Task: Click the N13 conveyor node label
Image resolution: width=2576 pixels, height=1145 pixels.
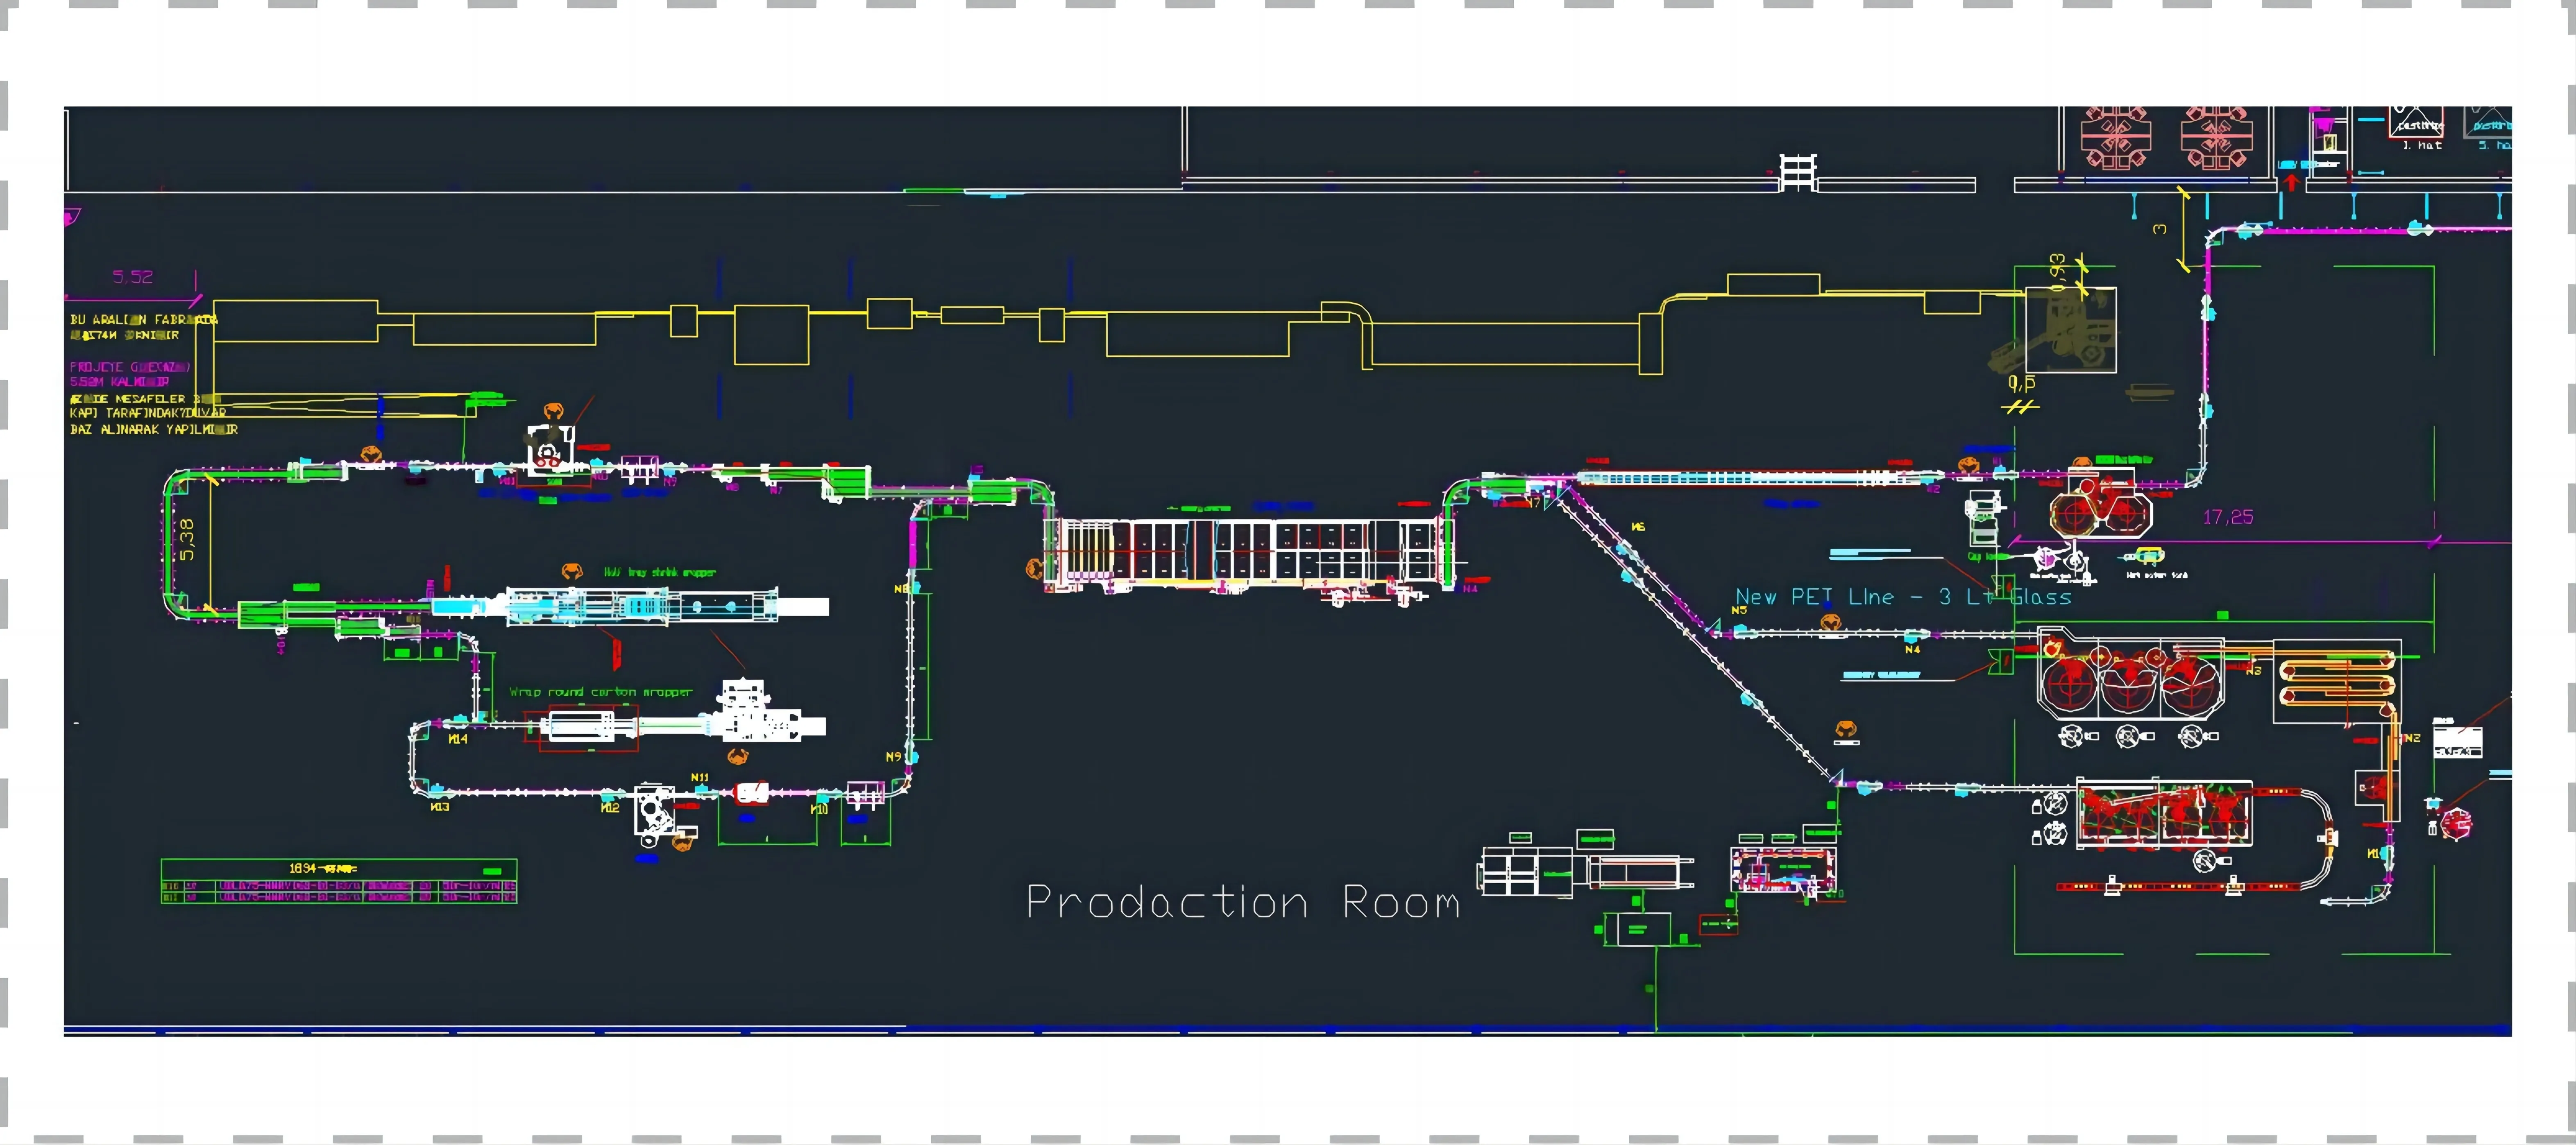Action: pyautogui.click(x=439, y=806)
